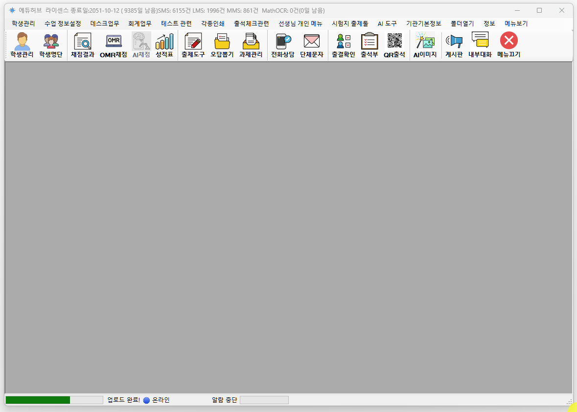
Task: Click the blue 온라인 status indicator
Action: (146, 400)
